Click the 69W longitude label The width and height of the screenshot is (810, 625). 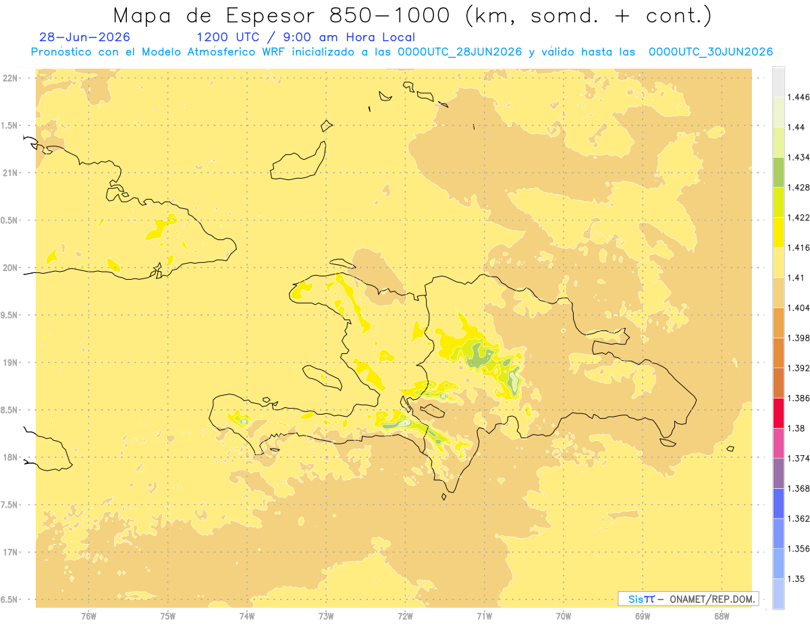[643, 617]
